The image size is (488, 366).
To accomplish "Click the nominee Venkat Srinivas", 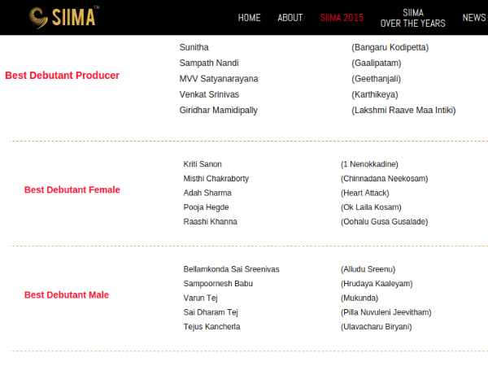I will tap(209, 94).
